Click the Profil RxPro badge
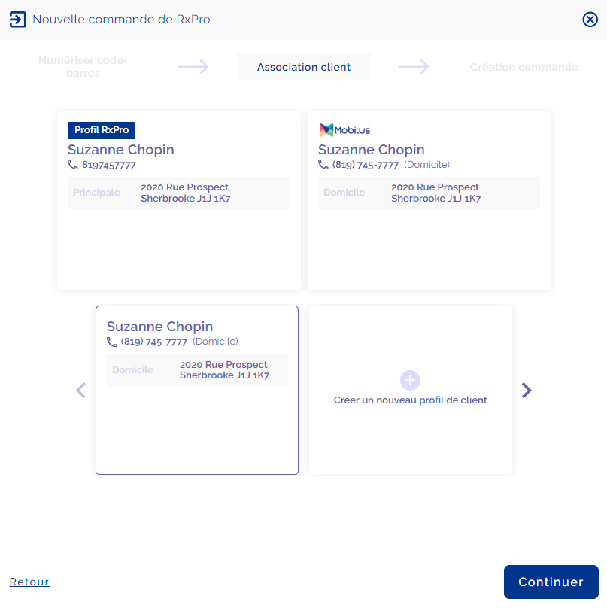This screenshot has height=611, width=607. pos(102,130)
